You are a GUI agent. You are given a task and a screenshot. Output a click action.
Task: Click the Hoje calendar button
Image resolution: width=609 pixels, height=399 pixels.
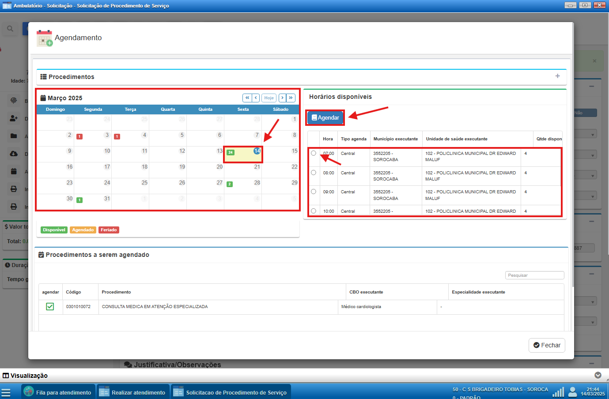[x=269, y=98]
